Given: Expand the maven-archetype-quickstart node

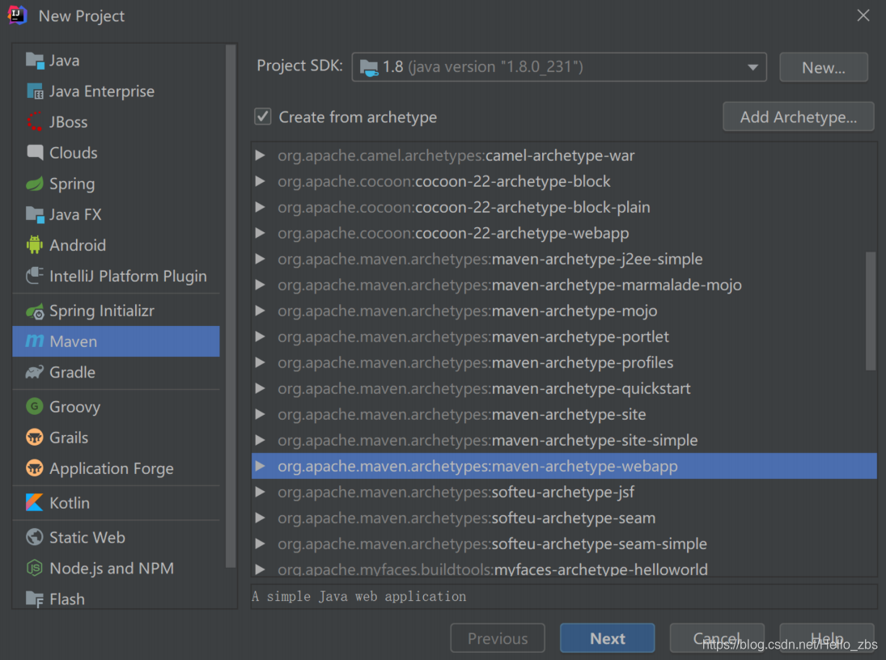Looking at the screenshot, I should (x=260, y=388).
